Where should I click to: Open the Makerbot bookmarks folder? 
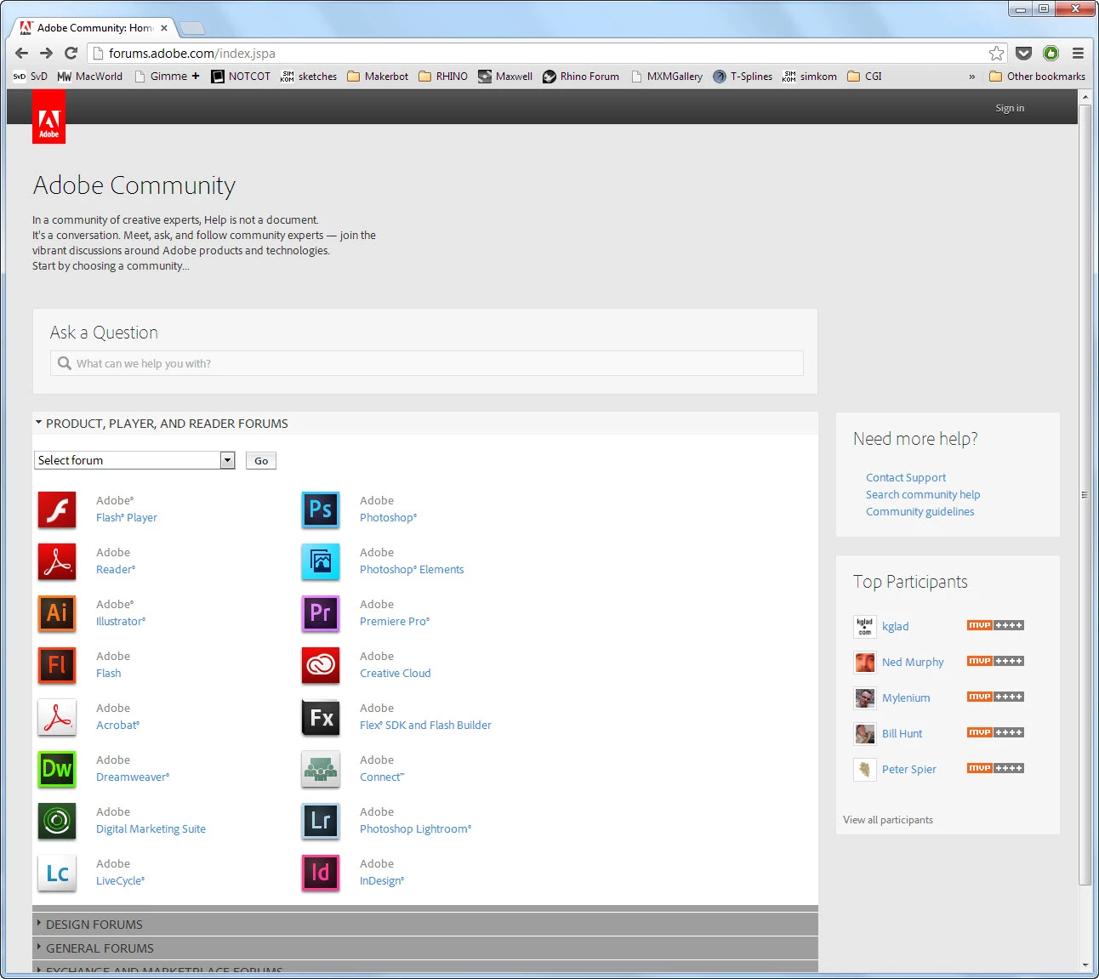tap(378, 77)
